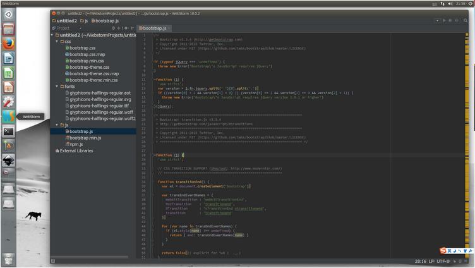The image size is (475, 268).
Task: Launch Firefox from the dock
Action: [x=8, y=44]
